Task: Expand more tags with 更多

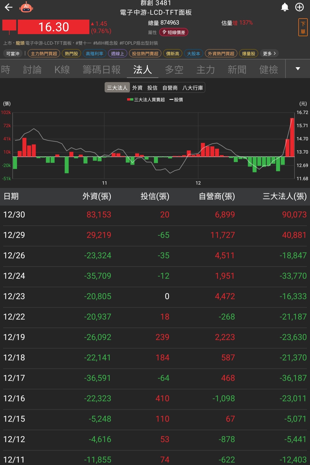Action: [269, 54]
